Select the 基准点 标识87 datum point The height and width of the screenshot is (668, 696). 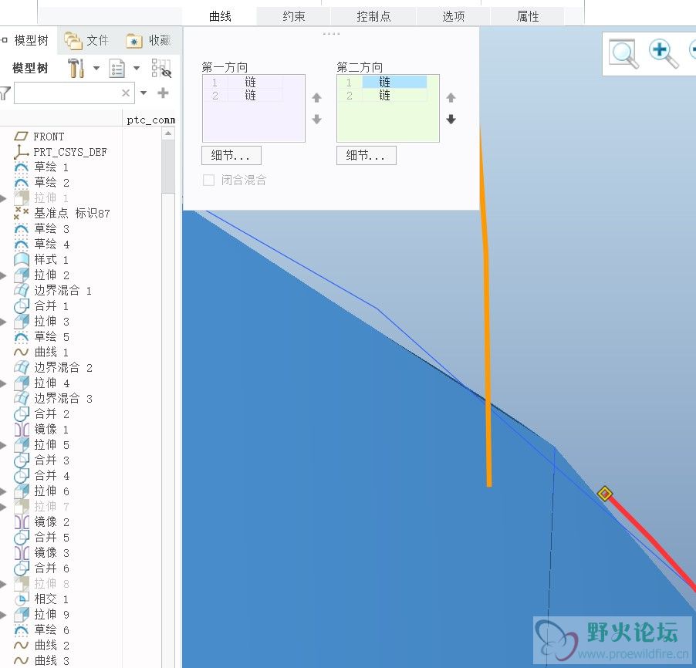tap(62, 214)
